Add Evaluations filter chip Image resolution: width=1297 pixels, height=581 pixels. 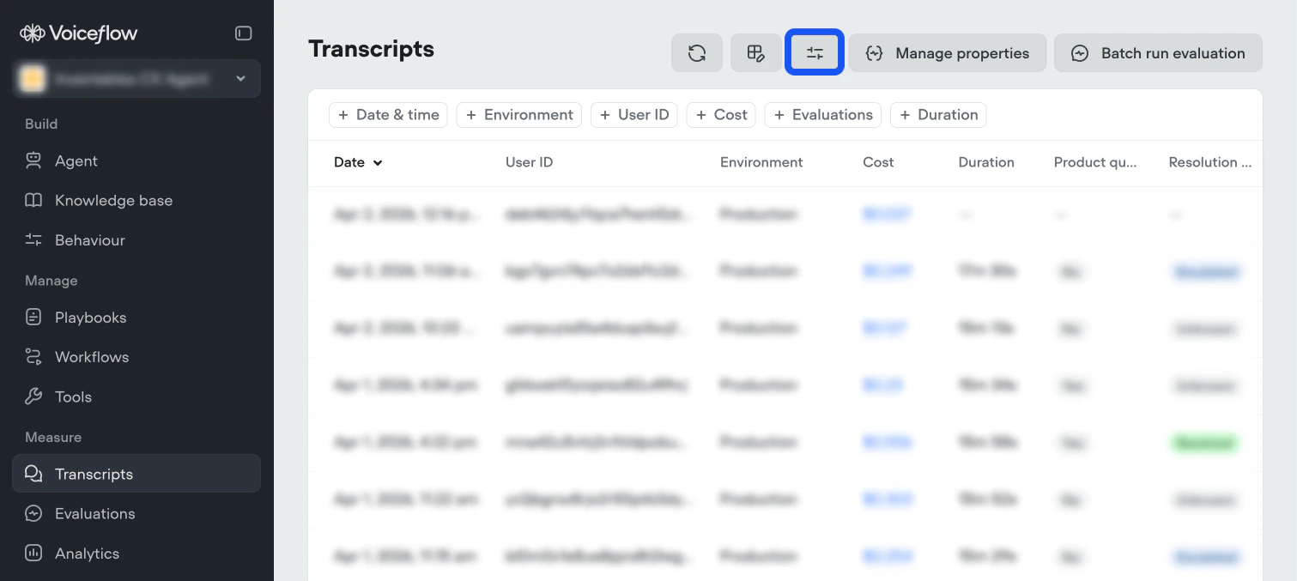point(823,115)
